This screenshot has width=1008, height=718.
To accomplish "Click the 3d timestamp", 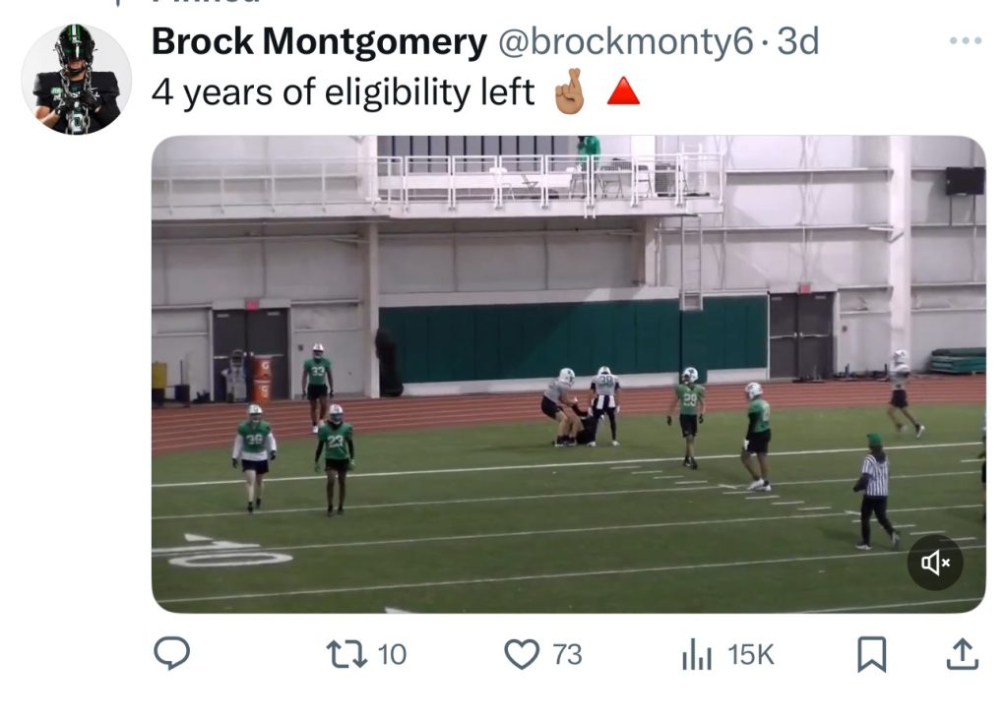I will (x=797, y=41).
